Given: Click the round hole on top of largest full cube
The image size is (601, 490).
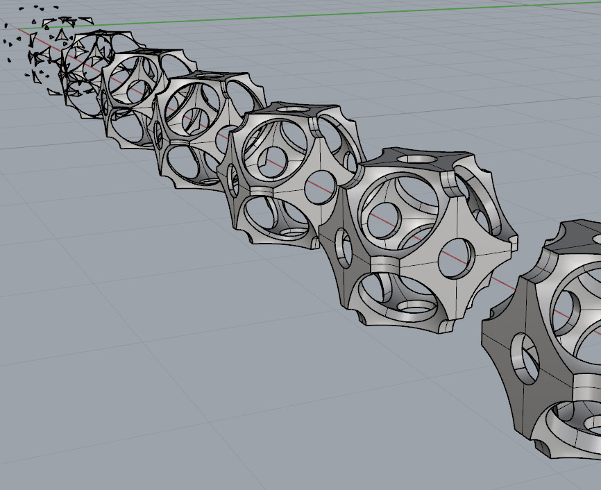Looking at the screenshot, I should click(x=416, y=158).
